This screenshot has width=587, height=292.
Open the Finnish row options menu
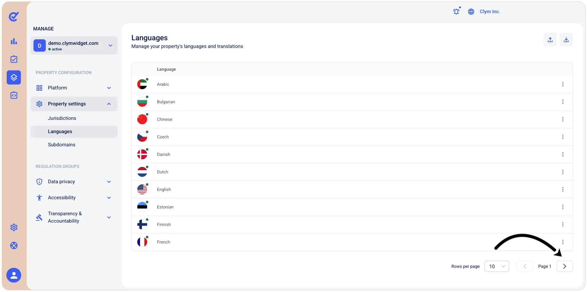click(x=563, y=224)
